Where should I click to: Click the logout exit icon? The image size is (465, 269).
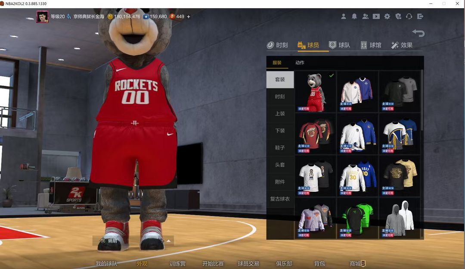[x=420, y=17]
